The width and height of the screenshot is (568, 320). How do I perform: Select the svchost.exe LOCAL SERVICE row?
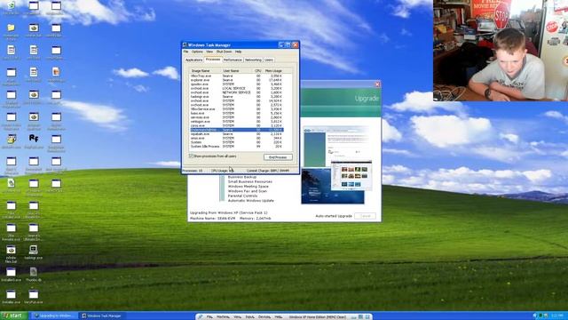coord(237,88)
